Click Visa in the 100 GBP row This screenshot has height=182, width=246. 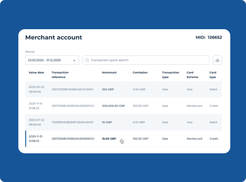(189, 90)
